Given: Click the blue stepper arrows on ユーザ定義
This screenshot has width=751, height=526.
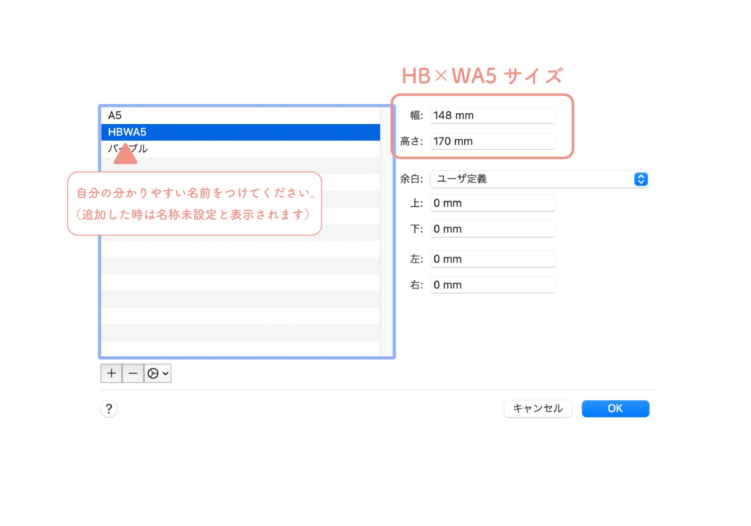Looking at the screenshot, I should 641,179.
